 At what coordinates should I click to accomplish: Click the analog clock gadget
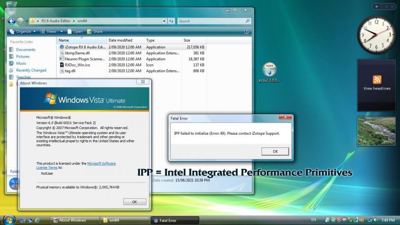click(x=376, y=35)
